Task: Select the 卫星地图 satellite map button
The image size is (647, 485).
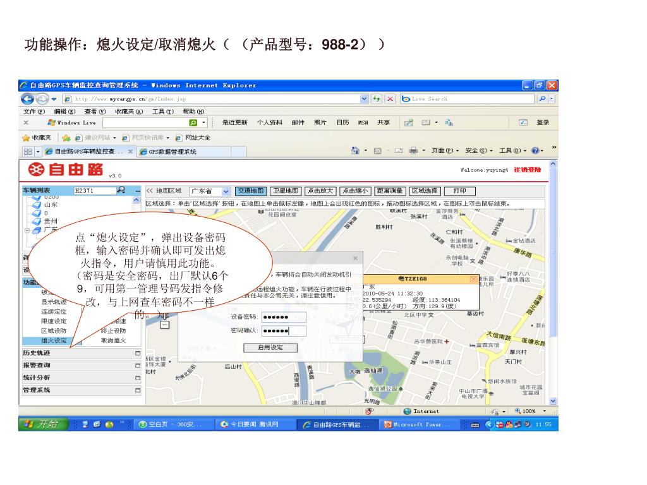Action: click(285, 191)
